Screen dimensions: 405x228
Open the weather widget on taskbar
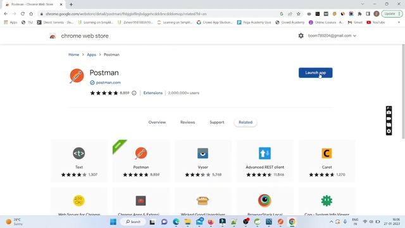tap(15, 222)
